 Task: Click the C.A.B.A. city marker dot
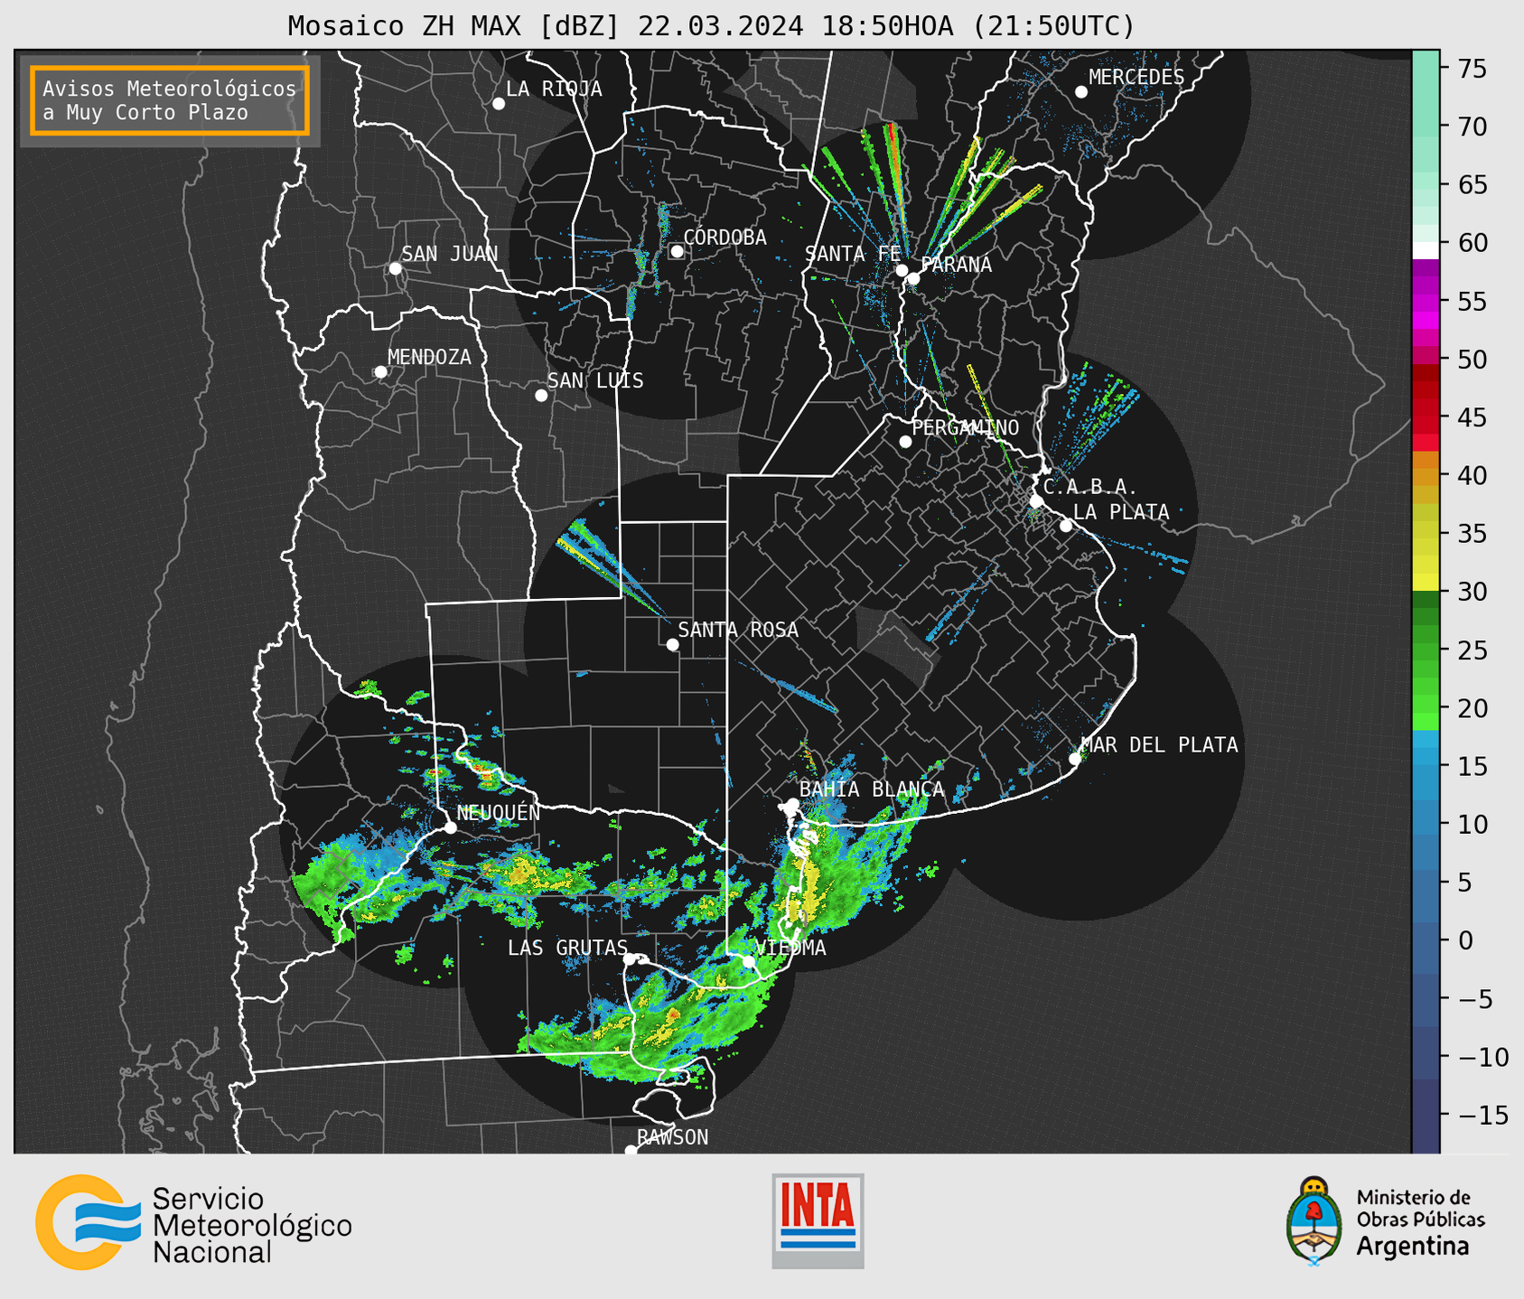(1037, 501)
